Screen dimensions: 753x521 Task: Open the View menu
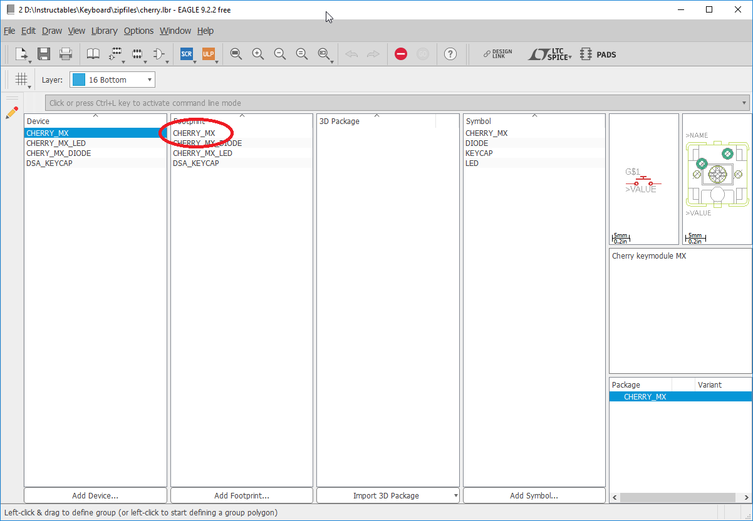[x=76, y=31]
